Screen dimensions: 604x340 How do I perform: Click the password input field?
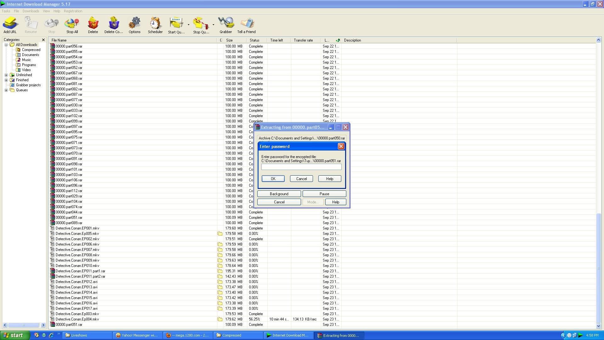coord(301,167)
